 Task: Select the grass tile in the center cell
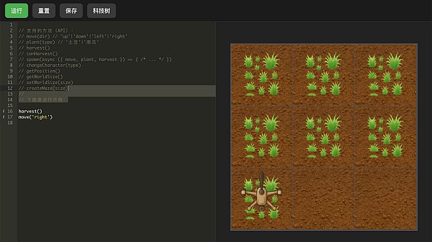[x=323, y=137]
